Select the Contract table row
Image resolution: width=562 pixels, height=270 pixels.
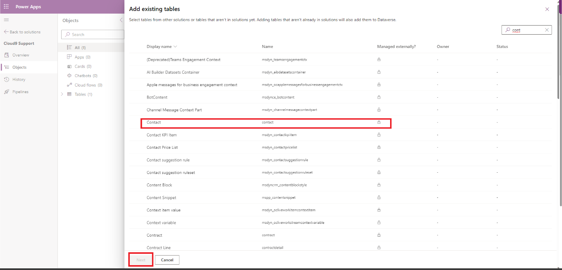point(340,235)
